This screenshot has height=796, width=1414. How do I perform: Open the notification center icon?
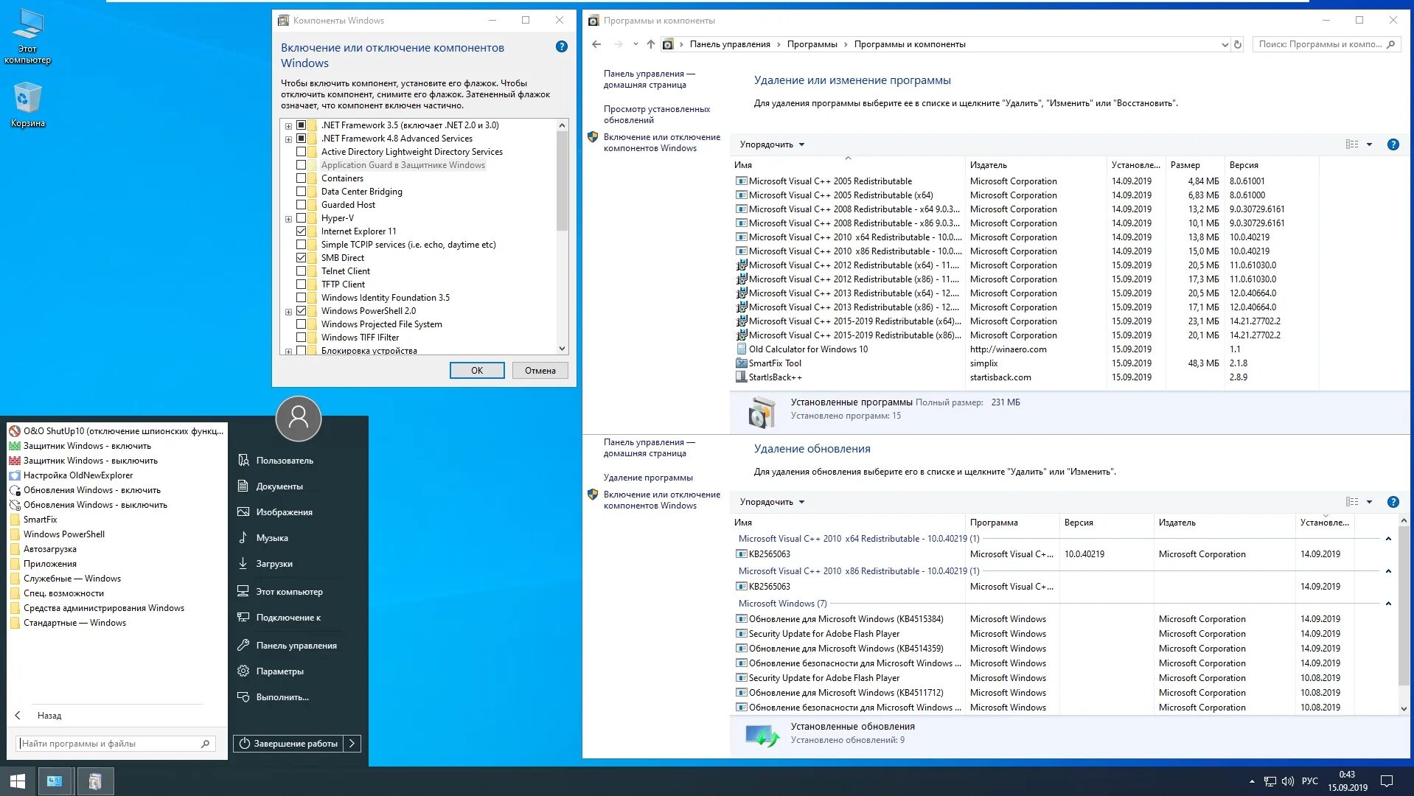(1386, 781)
